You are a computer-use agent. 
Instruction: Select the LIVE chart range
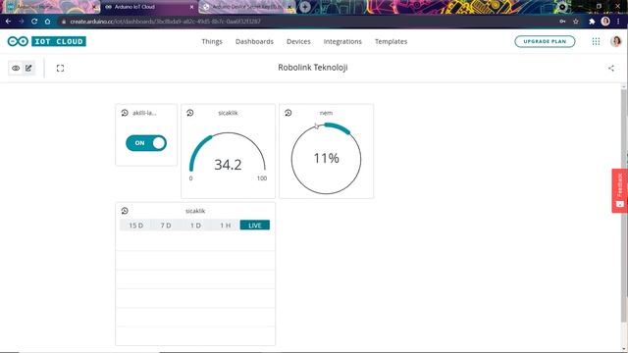(255, 226)
